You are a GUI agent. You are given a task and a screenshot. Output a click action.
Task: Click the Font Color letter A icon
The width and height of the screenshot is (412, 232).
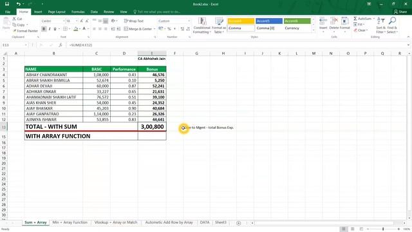84,28
